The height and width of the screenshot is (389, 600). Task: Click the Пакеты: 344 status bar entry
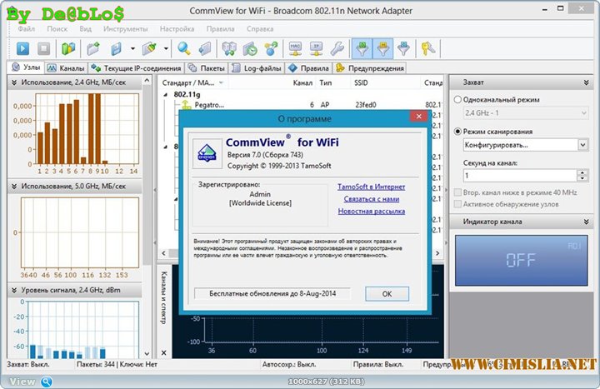click(x=96, y=365)
